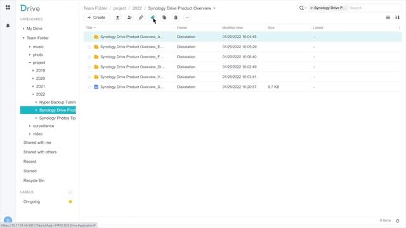Go to Team Folder in the breadcrumb

[95, 8]
